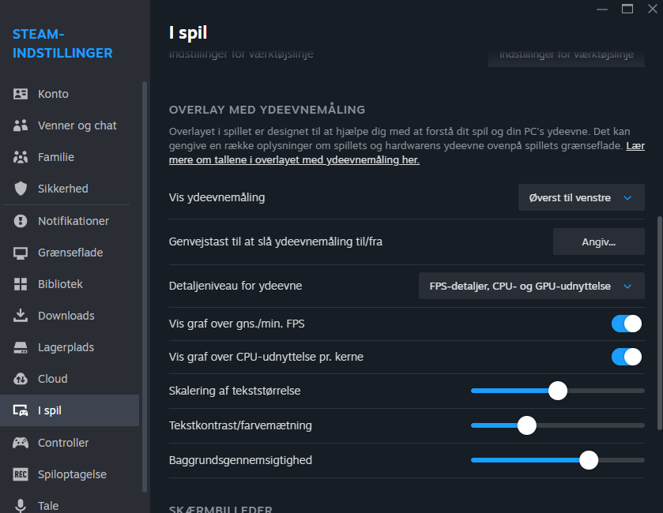Minimize the Steam settings window
Screen dimensions: 663x513
[601, 9]
